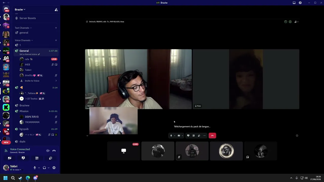This screenshot has height=182, width=324.
Task: Open Windows Start menu
Action: coord(5,178)
